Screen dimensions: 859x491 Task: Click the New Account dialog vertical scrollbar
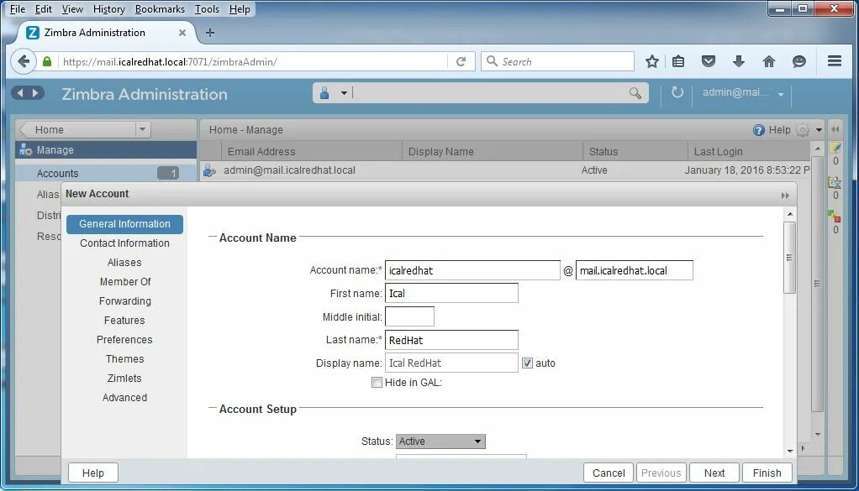pyautogui.click(x=790, y=258)
